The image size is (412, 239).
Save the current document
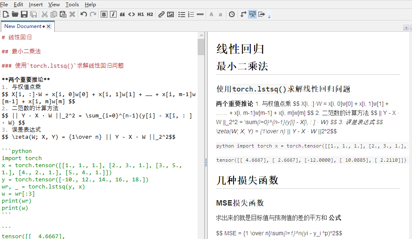[24, 14]
